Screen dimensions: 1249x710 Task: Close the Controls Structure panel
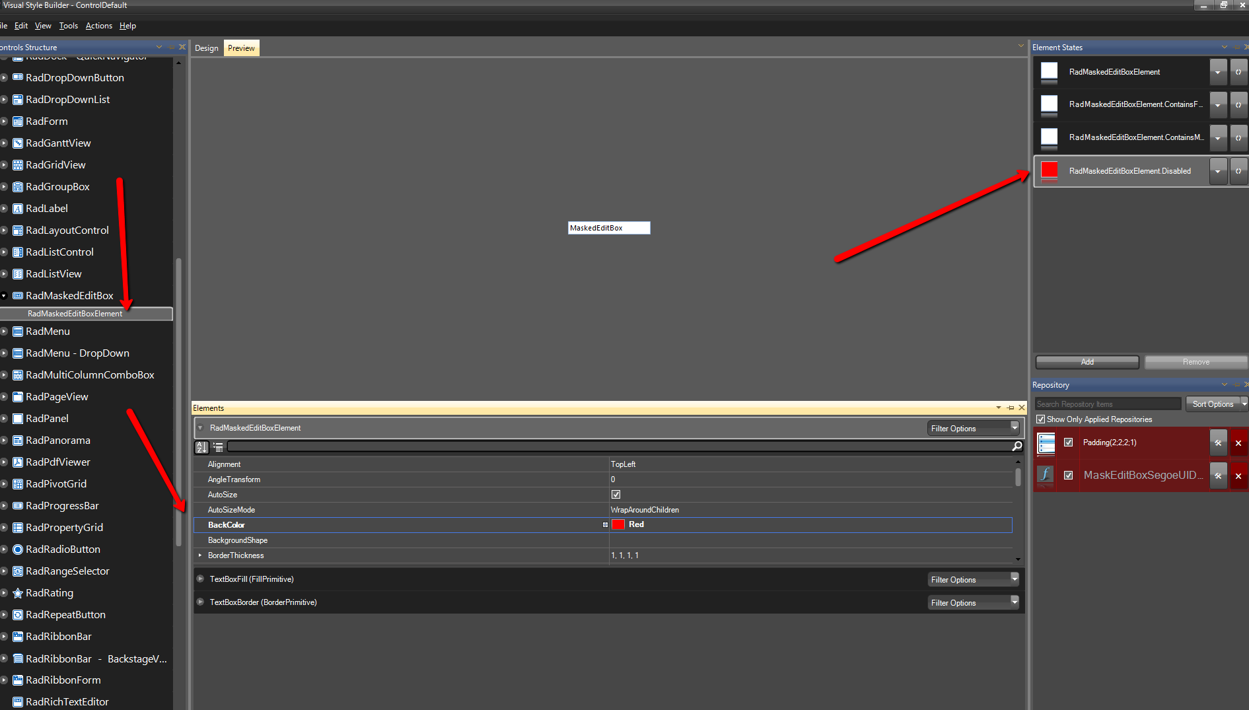pyautogui.click(x=182, y=47)
